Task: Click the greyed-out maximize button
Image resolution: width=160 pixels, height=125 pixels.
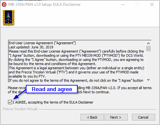Action: 137,4
